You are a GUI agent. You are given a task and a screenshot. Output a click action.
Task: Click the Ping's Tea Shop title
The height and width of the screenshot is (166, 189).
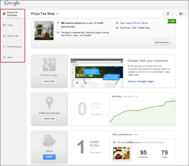pyautogui.click(x=43, y=14)
